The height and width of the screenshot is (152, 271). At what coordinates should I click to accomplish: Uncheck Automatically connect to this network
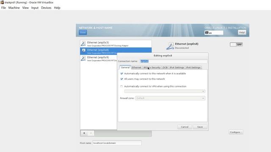(122, 73)
